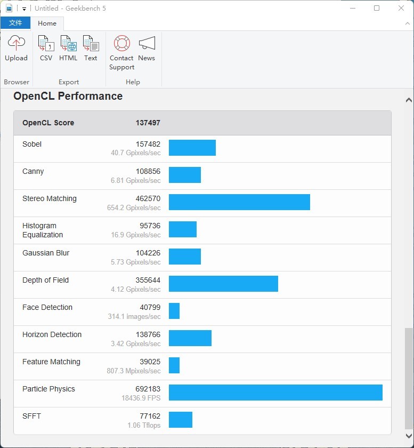
Task: Click the 807.3 Mpixels/sec value
Action: tap(134, 371)
